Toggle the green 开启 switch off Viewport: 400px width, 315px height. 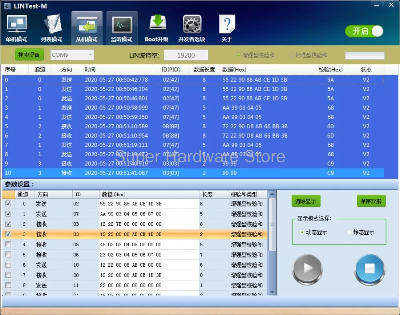[x=364, y=31]
